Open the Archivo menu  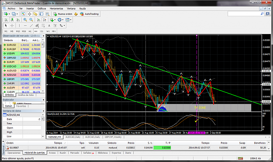[11, 9]
